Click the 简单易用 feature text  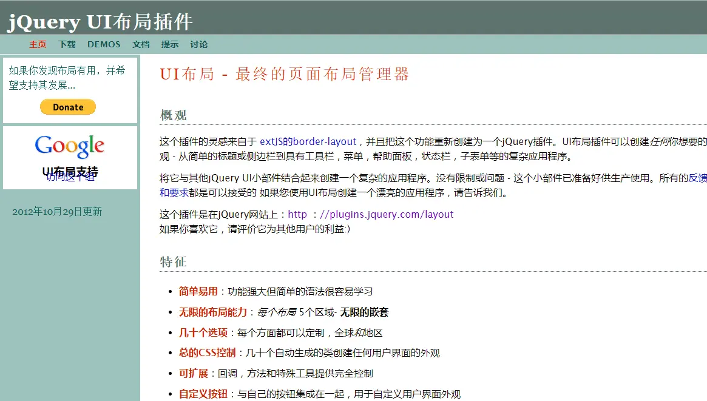tap(198, 292)
